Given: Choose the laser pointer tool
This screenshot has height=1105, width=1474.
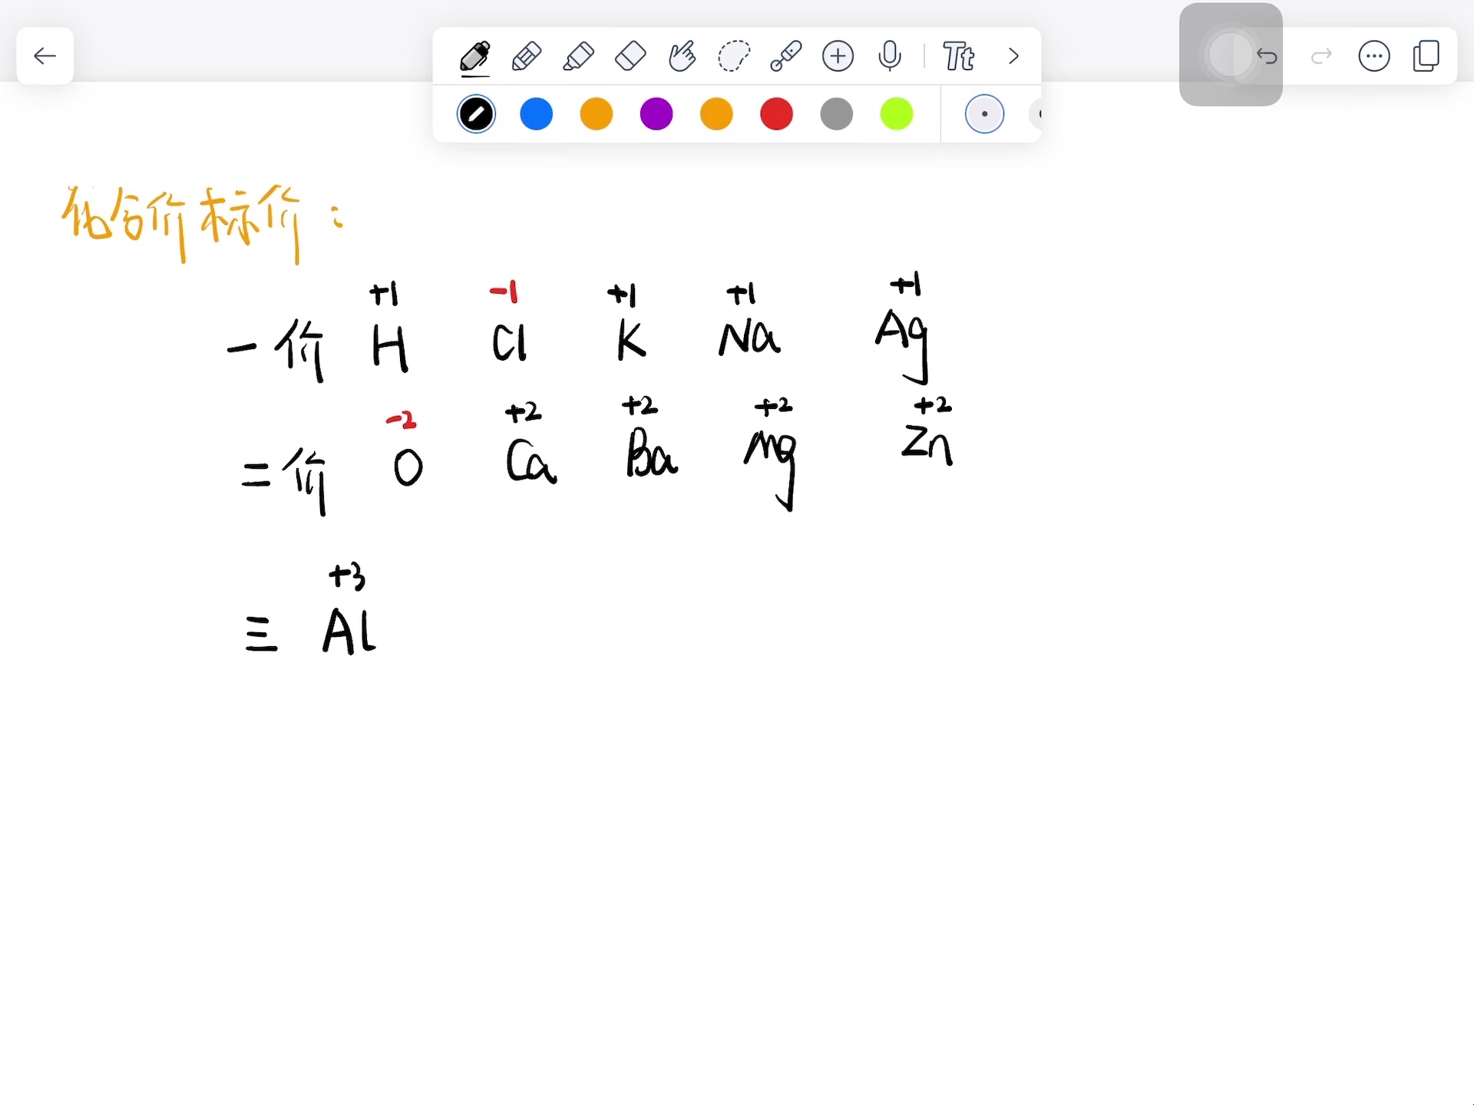Looking at the screenshot, I should coord(785,57).
